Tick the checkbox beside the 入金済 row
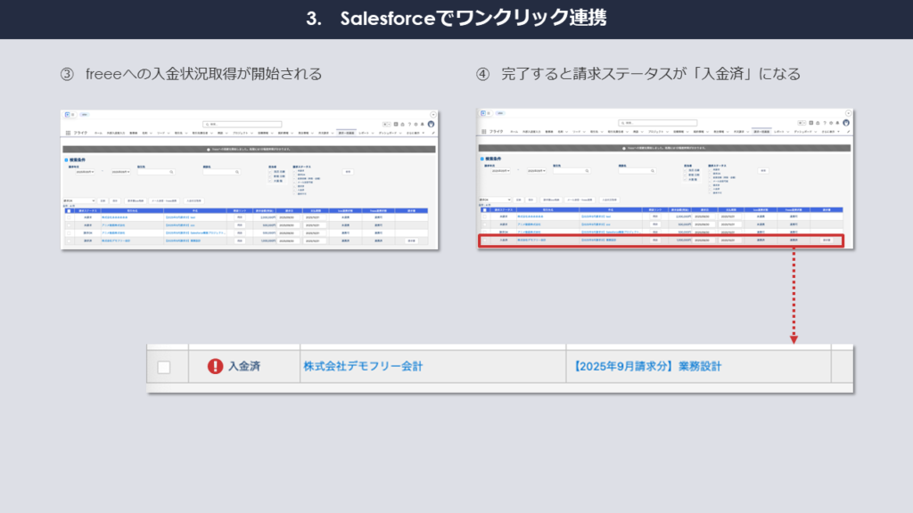 pos(164,367)
